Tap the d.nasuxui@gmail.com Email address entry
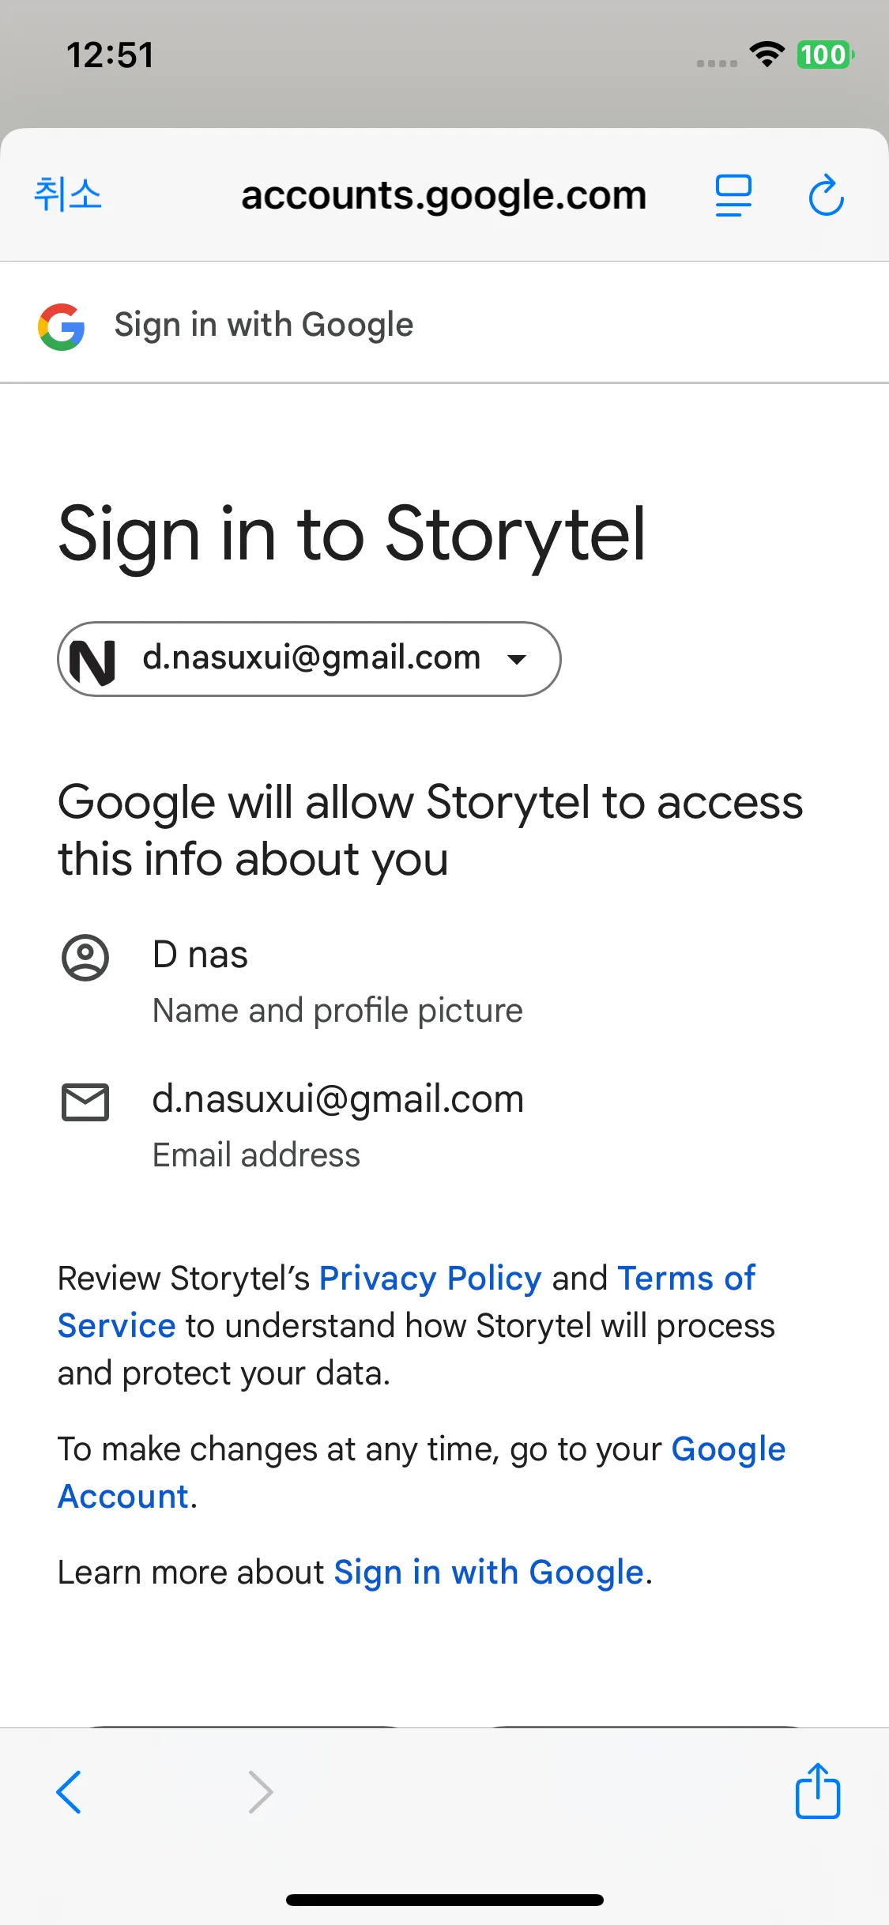889x1925 pixels. click(x=337, y=1100)
